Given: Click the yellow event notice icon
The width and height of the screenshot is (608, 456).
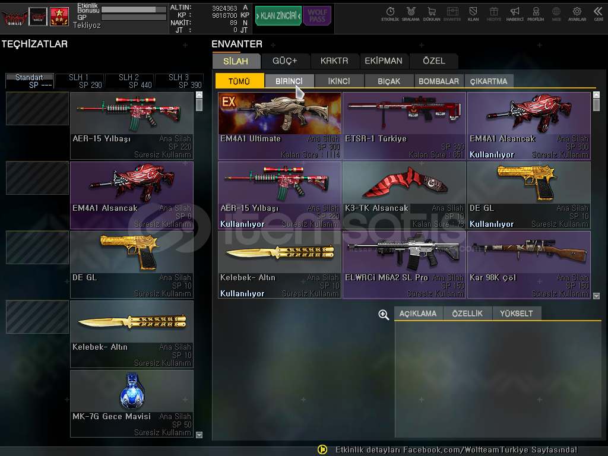Looking at the screenshot, I should click(x=322, y=449).
